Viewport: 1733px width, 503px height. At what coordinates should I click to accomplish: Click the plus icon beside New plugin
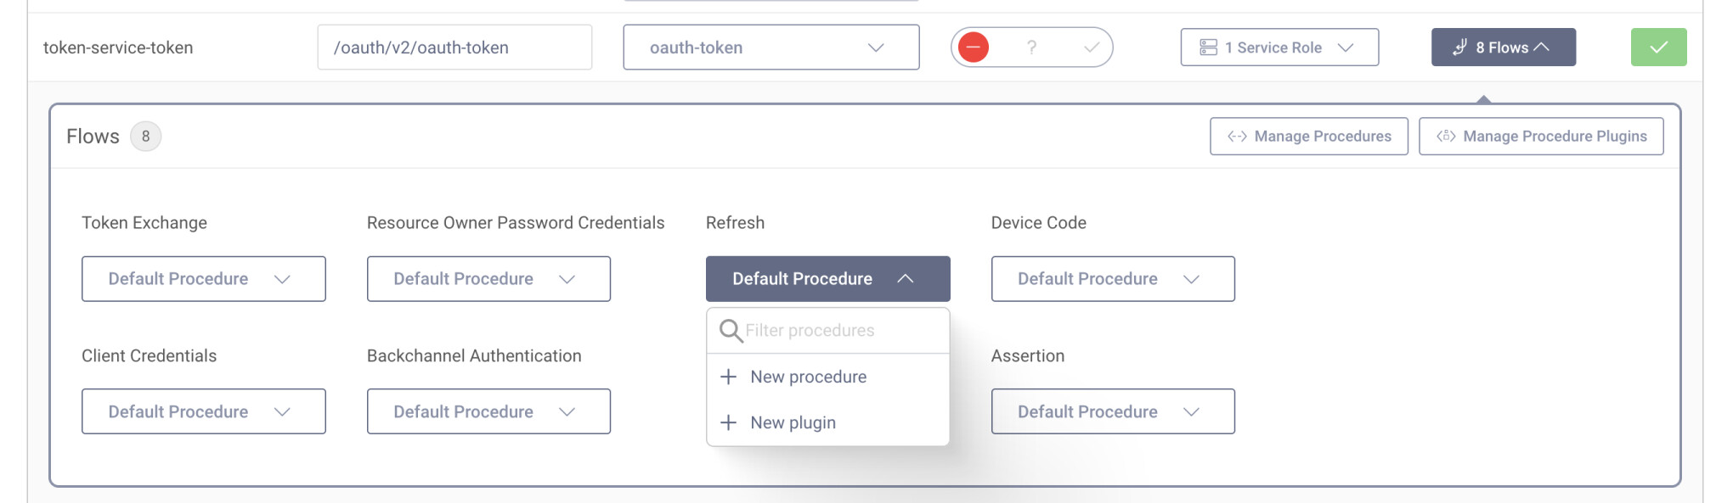pyautogui.click(x=728, y=422)
